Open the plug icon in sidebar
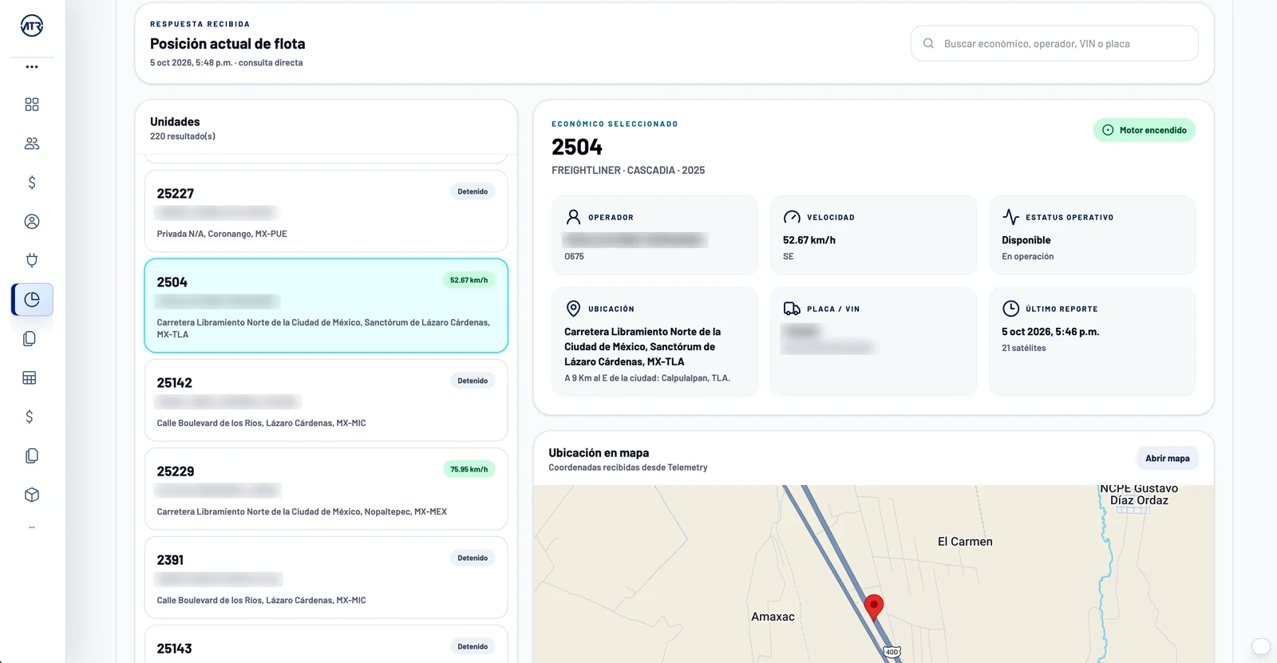 point(32,260)
